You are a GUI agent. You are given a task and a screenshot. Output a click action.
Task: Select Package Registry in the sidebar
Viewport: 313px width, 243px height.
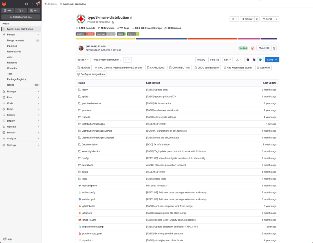pyautogui.click(x=16, y=79)
